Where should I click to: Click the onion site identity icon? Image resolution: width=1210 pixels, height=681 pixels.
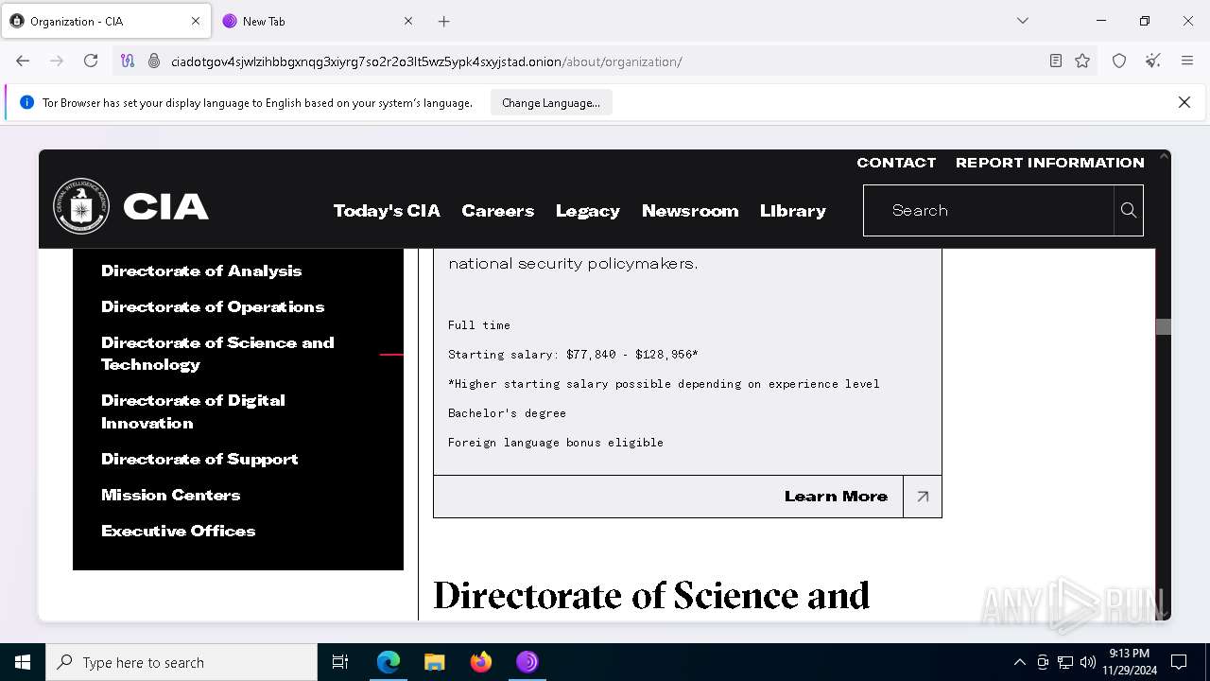pos(154,61)
